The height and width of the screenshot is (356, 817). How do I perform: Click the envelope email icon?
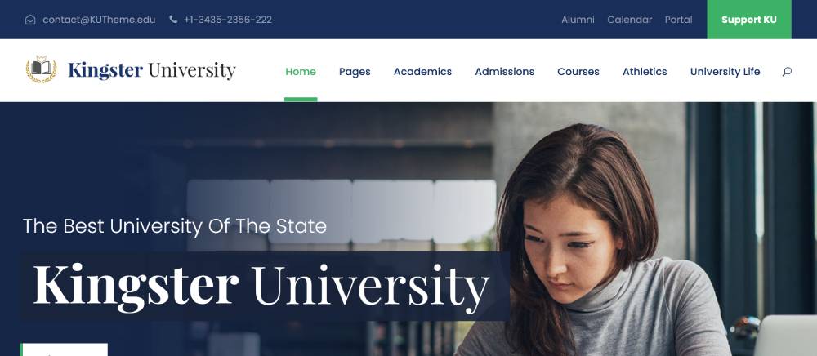[30, 20]
